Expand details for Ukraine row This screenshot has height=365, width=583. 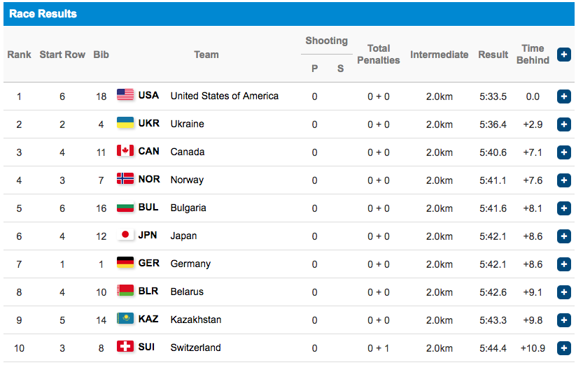tap(563, 124)
